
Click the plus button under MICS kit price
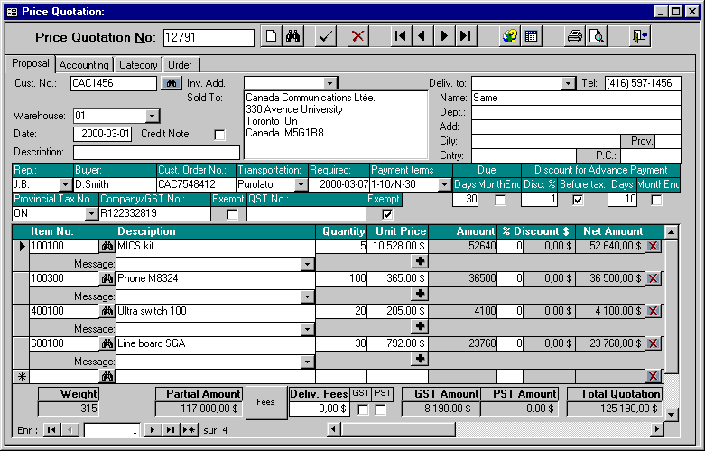click(x=419, y=261)
